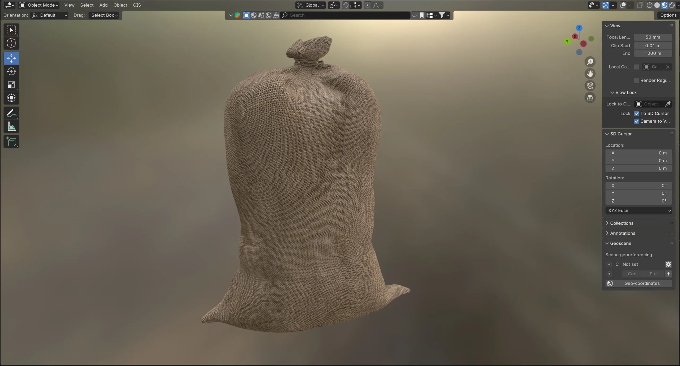Enable the Render Region checkbox
Screen dimensions: 680x366
pos(637,80)
